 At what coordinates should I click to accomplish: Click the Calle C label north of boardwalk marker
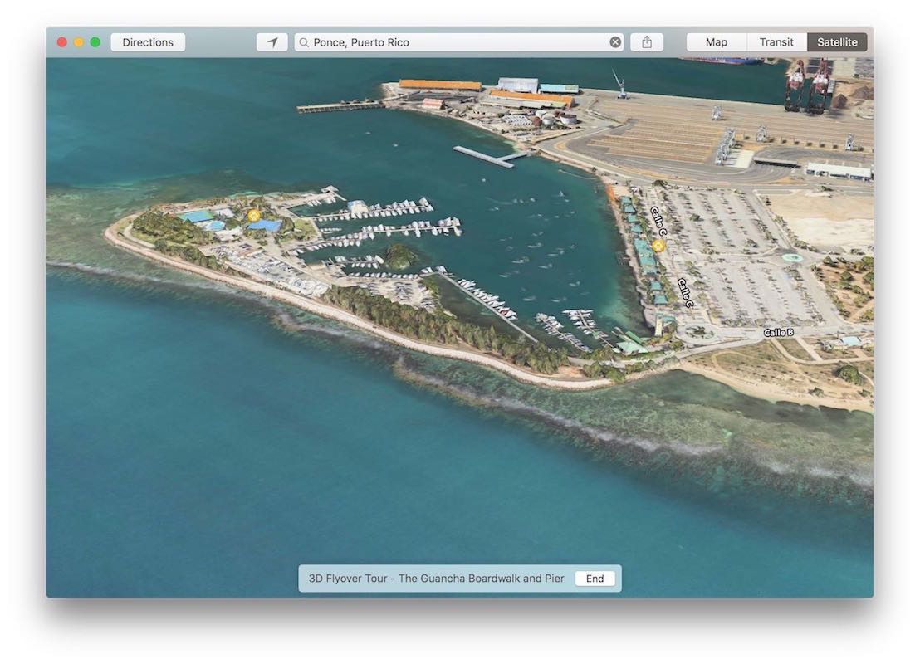click(x=658, y=222)
